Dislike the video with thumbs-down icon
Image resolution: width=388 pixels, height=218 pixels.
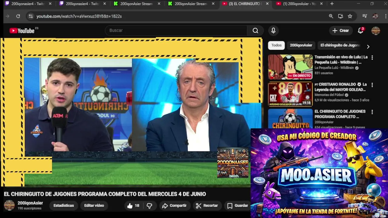click(149, 206)
